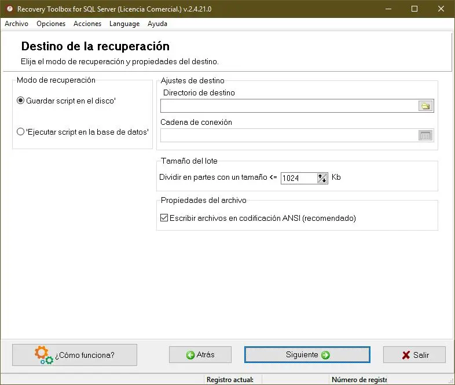Click 'Número de registr' status bar entry

(x=359, y=379)
